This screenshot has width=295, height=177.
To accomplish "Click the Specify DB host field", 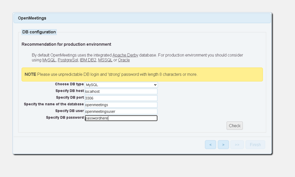I will point(121,92).
